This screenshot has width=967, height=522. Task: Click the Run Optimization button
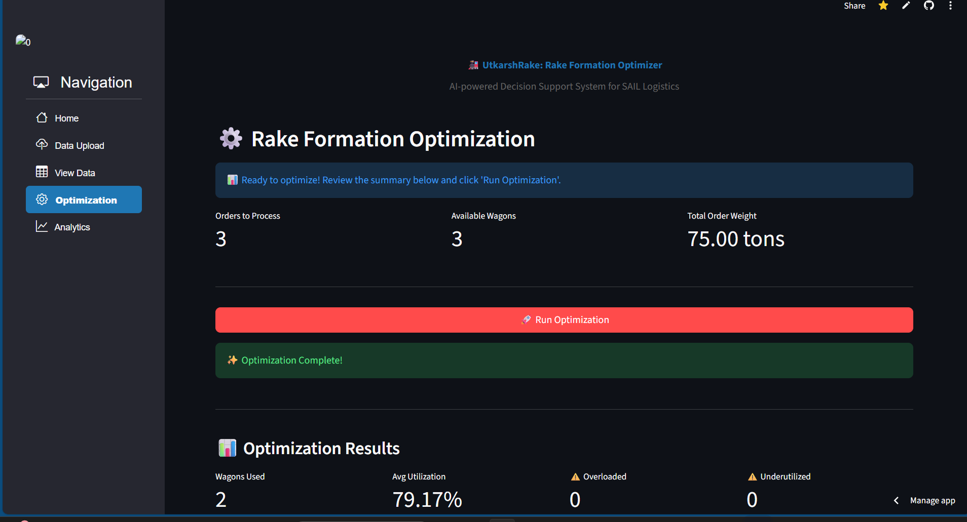pos(564,320)
